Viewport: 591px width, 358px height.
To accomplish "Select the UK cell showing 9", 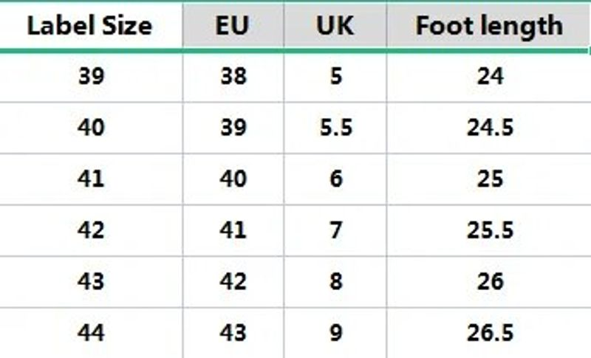I will coord(336,332).
